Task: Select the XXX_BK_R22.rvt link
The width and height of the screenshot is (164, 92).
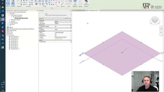Action: (x=14, y=41)
